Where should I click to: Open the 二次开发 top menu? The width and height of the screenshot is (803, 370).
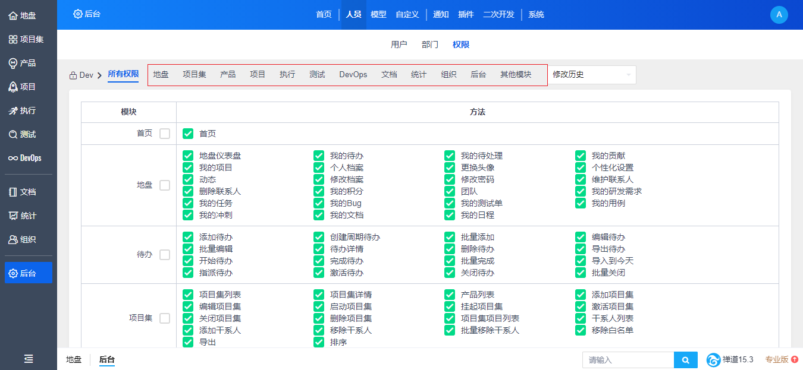pyautogui.click(x=498, y=15)
